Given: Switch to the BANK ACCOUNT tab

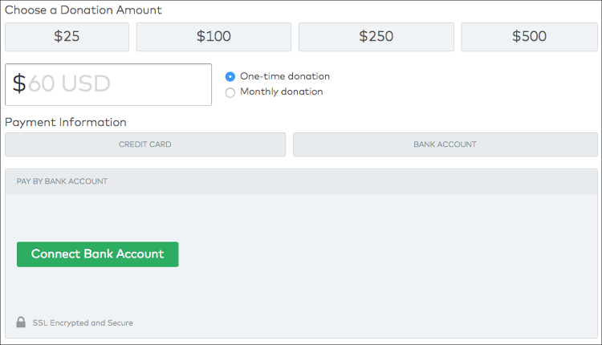Looking at the screenshot, I should (x=445, y=144).
